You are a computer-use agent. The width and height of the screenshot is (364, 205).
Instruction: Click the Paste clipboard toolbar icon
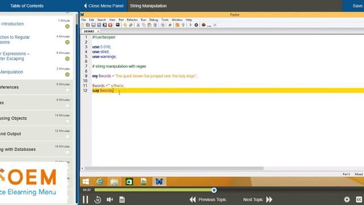click(149, 25)
